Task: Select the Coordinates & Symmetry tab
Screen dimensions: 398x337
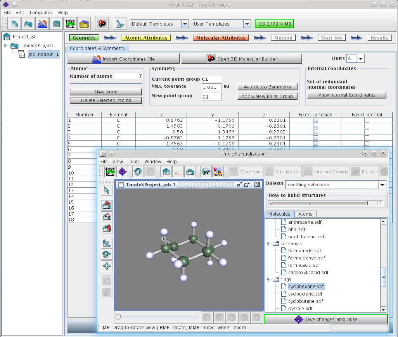Action: [97, 48]
